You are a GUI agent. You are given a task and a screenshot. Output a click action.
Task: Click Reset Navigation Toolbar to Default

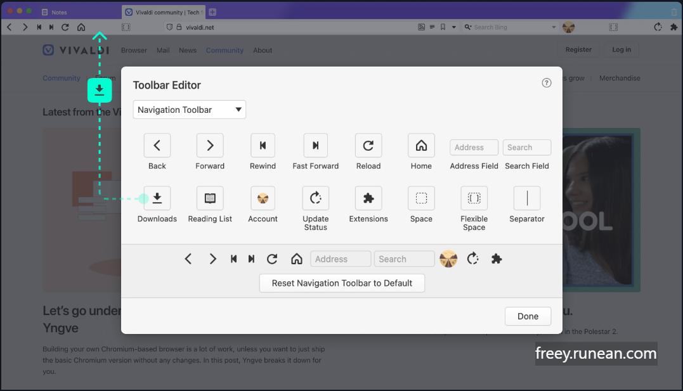click(342, 283)
